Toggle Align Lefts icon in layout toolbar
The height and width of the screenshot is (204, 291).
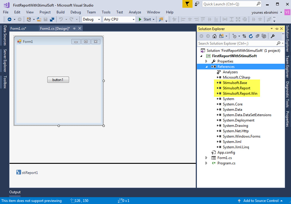click(183, 19)
